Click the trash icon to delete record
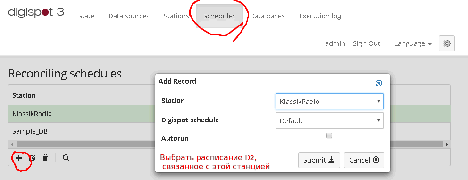 coord(45,158)
